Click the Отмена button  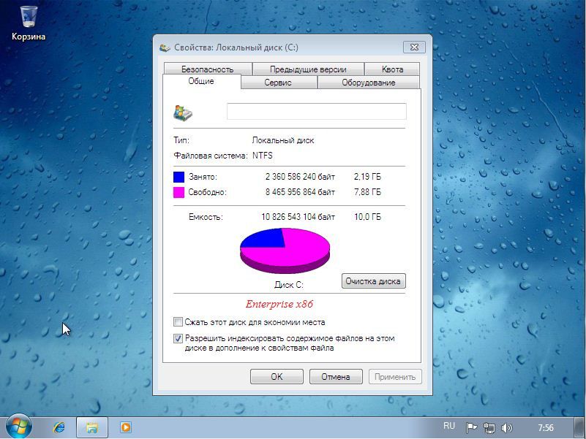click(335, 377)
